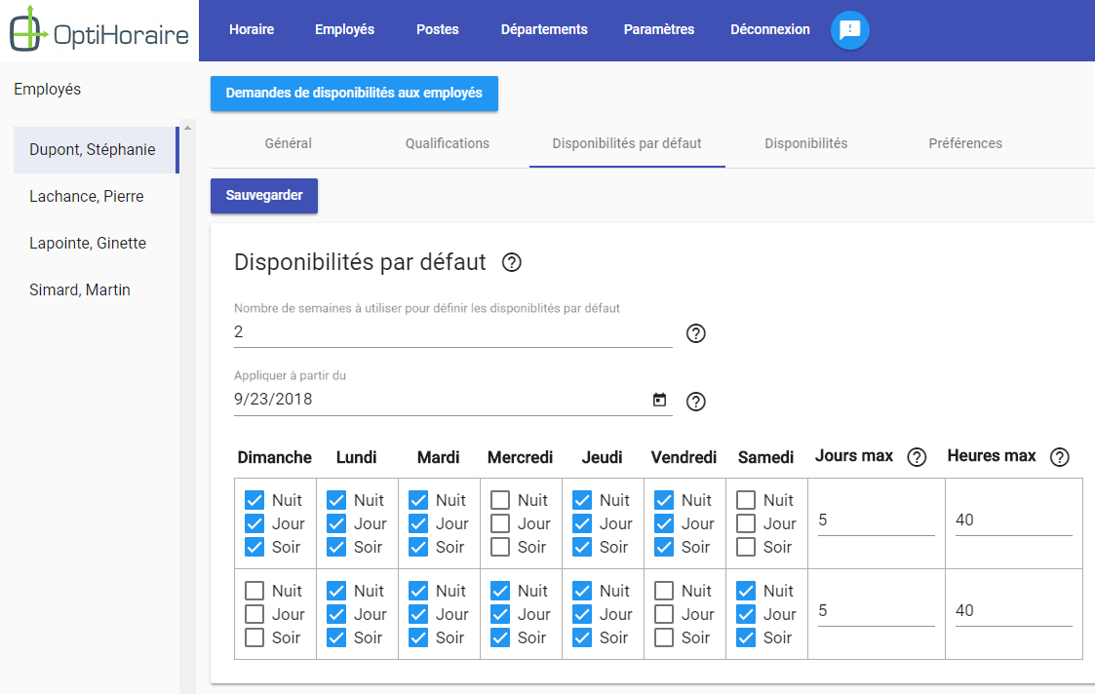This screenshot has height=694, width=1095.
Task: Uncheck Dimanche Nuit in the first week
Action: pyautogui.click(x=254, y=501)
